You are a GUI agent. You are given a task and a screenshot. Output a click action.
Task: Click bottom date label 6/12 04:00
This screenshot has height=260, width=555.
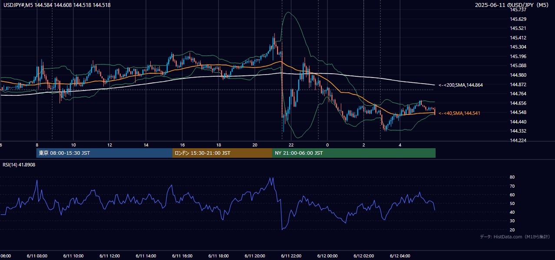point(400,256)
